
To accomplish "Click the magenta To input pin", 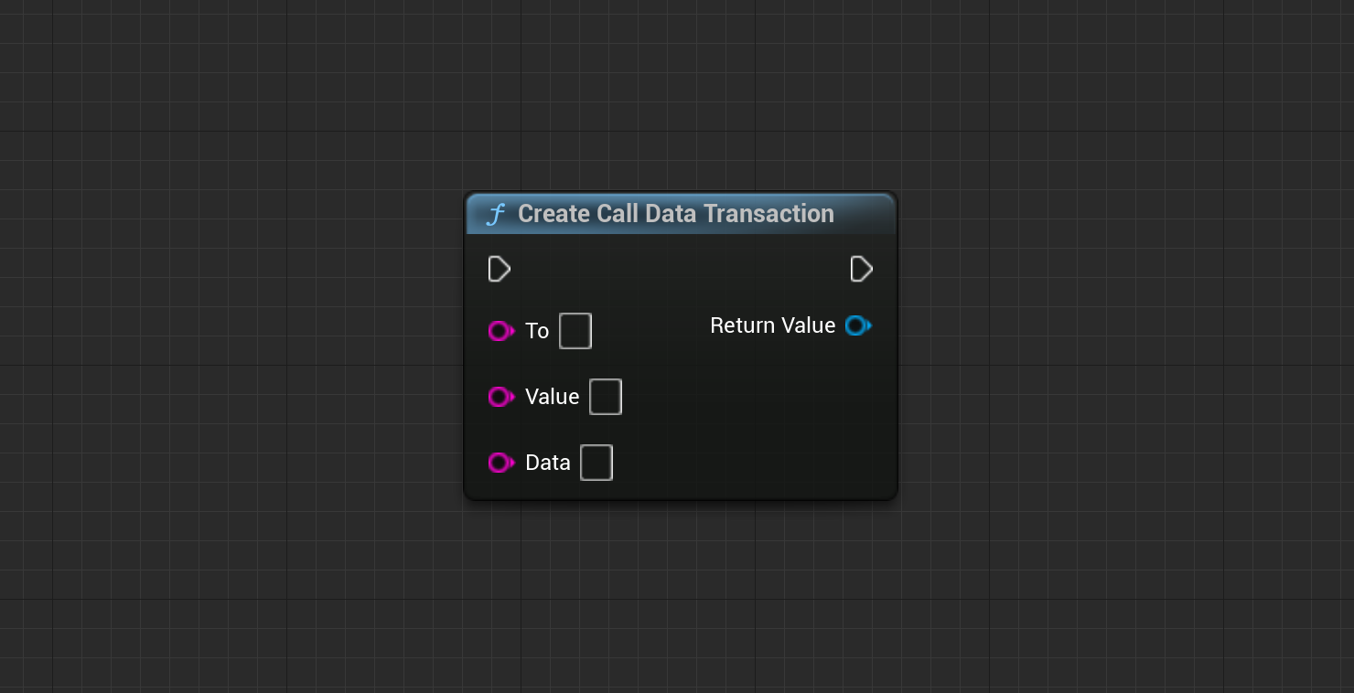I will tap(501, 331).
